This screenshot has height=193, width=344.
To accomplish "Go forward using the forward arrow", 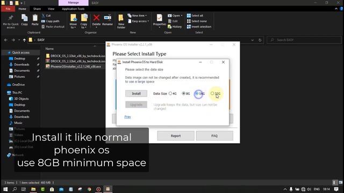I will coord(13,40).
